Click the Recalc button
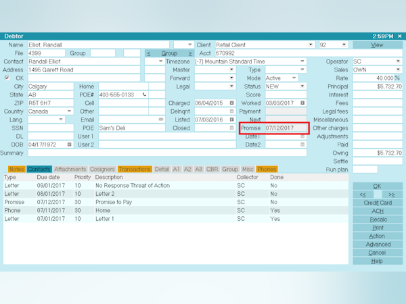 tap(378, 219)
